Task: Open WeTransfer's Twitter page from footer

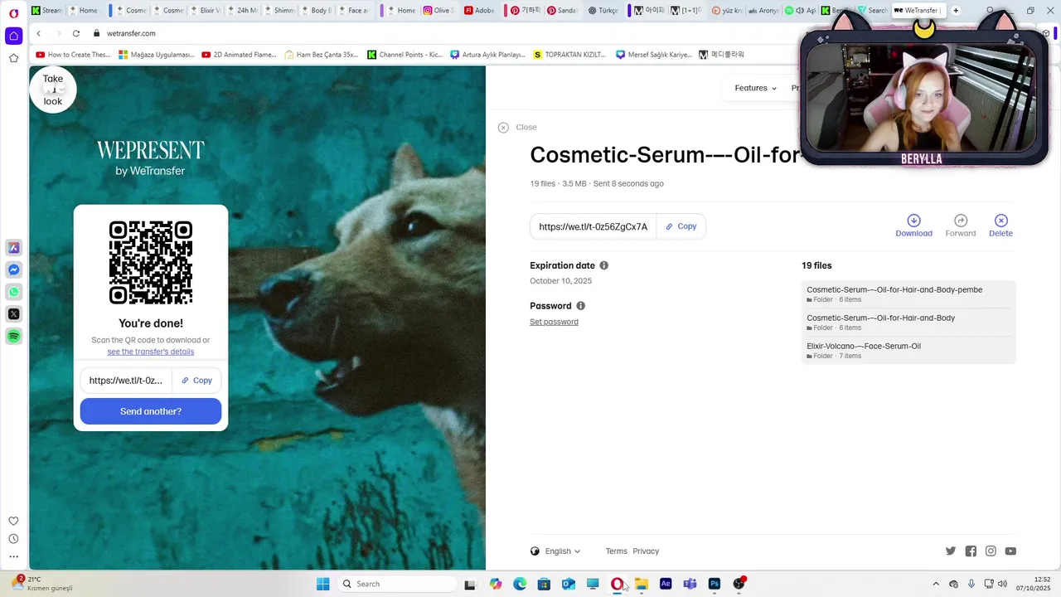Action: 951,551
